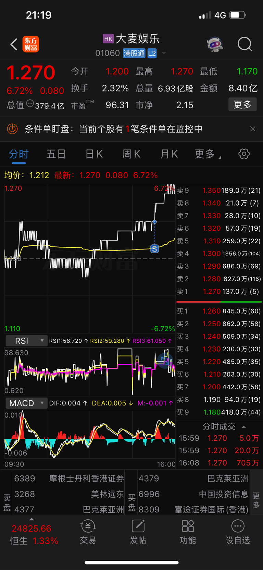The width and height of the screenshot is (263, 570).
Task: Tap the blue S sell marker on chart
Action: pyautogui.click(x=155, y=249)
